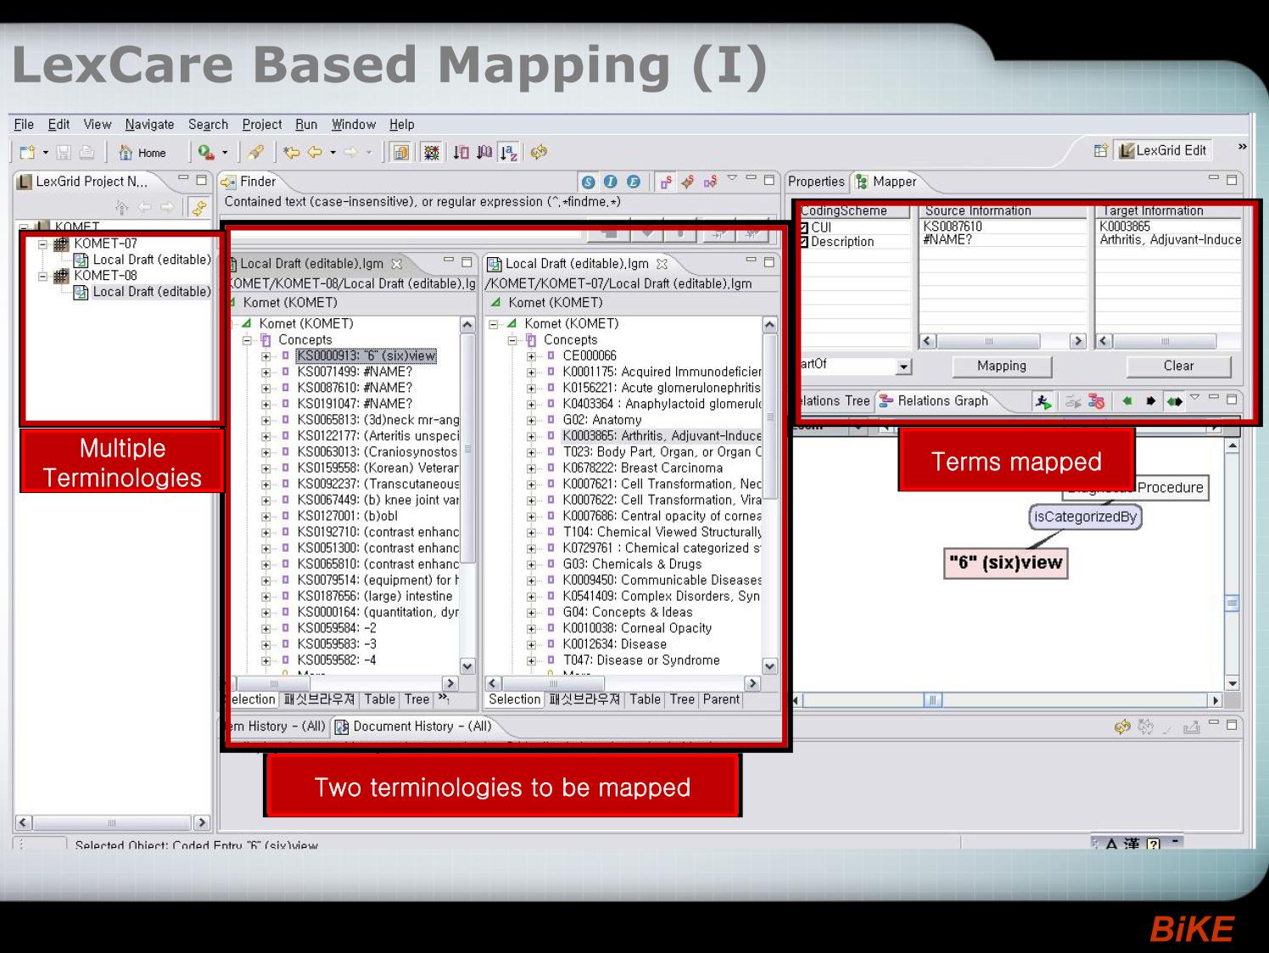This screenshot has height=953, width=1269.
Task: Collapse the KOMET-07 tree node
Action: coord(42,244)
